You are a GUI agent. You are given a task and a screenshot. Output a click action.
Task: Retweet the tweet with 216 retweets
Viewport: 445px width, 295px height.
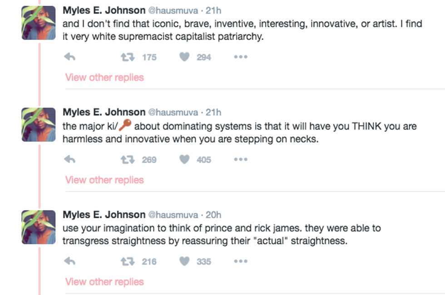click(x=127, y=261)
